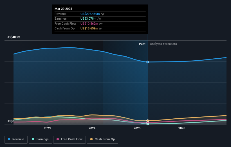Screen dimensions: 231x147
Task: Click the Free Cash Flow tooltip row label
Action: [x=65, y=24]
